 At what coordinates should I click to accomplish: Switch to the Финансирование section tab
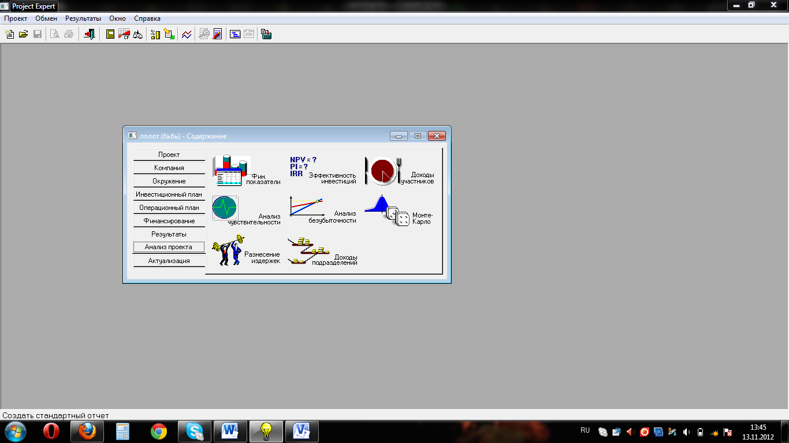(x=169, y=221)
